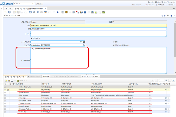Click the Zoom Across binoculars icon
The width and height of the screenshot is (176, 117).
[x=74, y=12]
